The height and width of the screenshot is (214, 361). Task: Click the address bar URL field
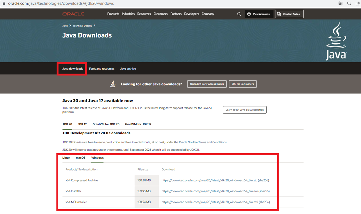click(x=61, y=3)
